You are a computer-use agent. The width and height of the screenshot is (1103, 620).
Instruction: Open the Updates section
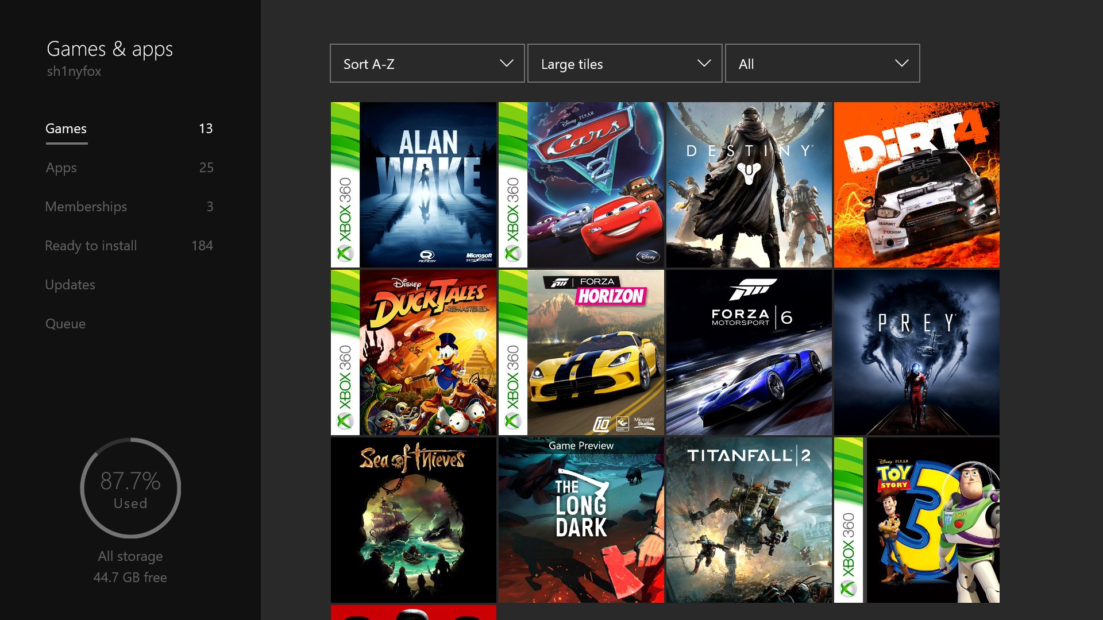(x=70, y=284)
